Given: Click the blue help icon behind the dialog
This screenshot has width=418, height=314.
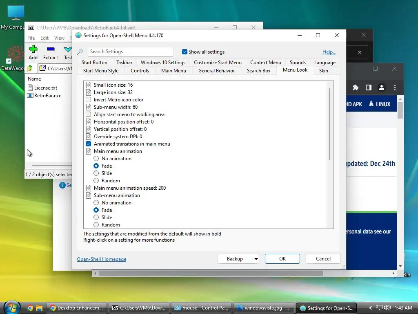Looking at the screenshot, I should pyautogui.click(x=62, y=185).
